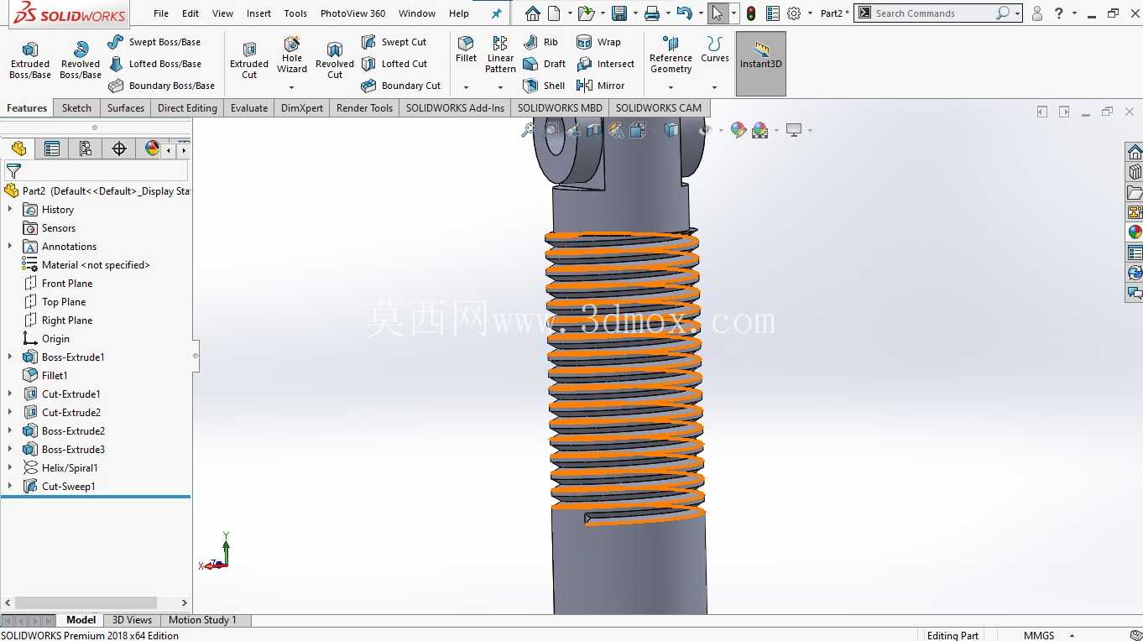Toggle the pin for the menu bar
This screenshot has width=1143, height=641.
click(497, 13)
